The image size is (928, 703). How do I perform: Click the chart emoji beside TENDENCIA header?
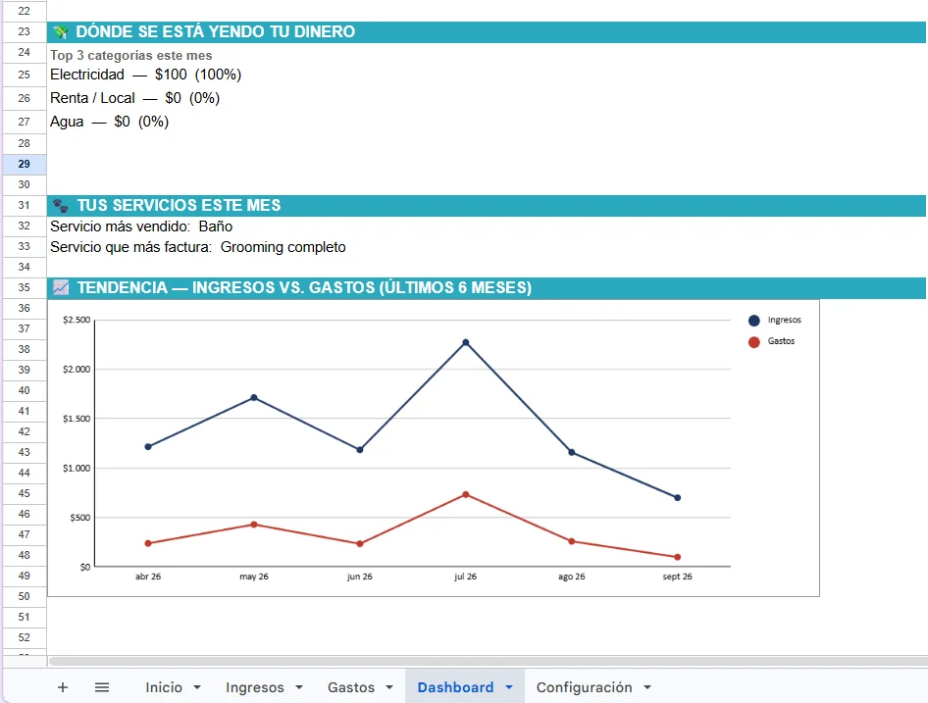tap(61, 287)
